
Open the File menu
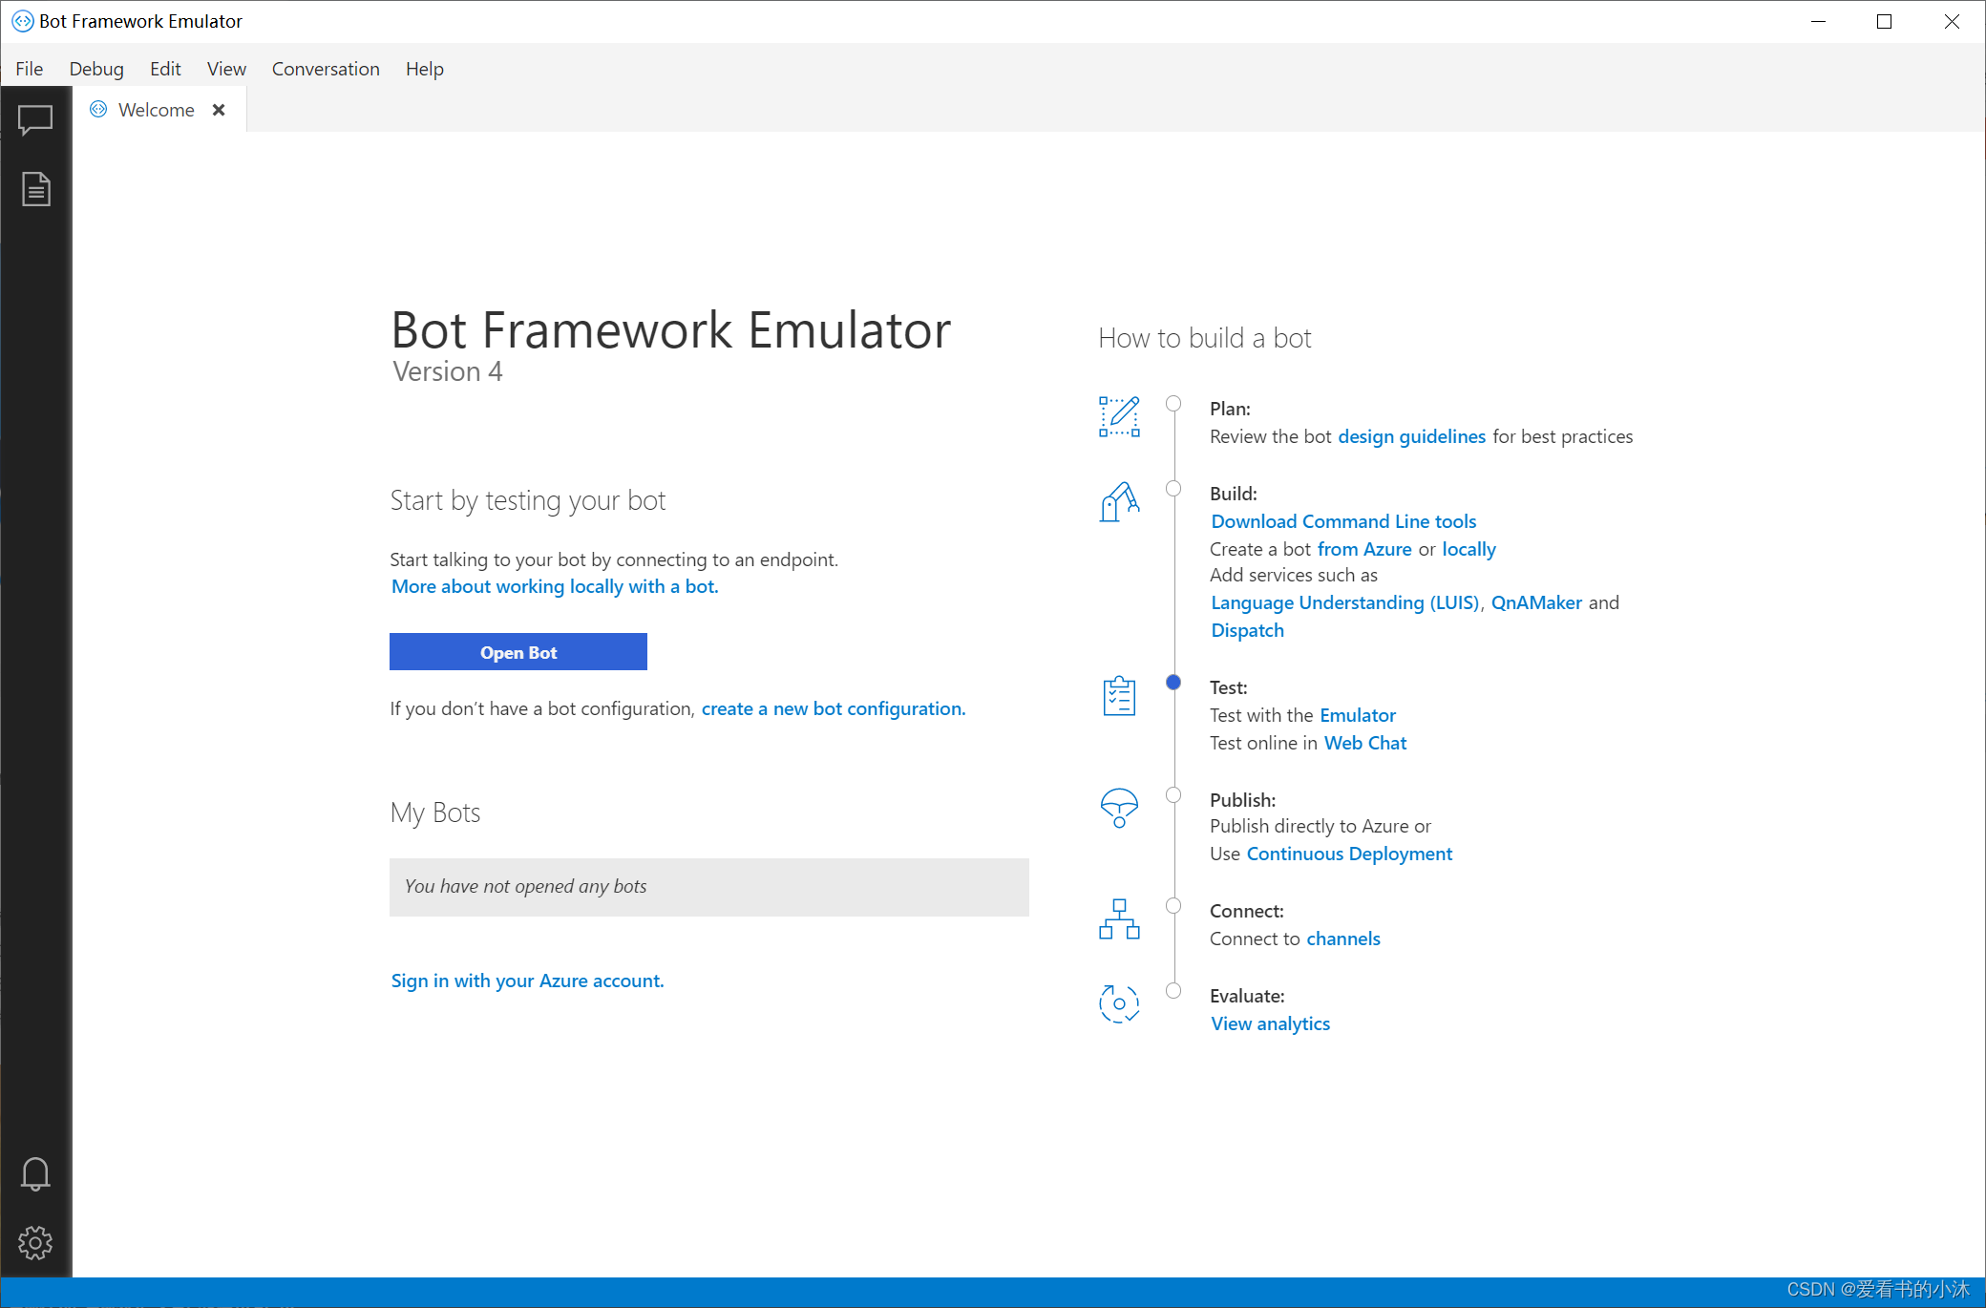point(29,69)
